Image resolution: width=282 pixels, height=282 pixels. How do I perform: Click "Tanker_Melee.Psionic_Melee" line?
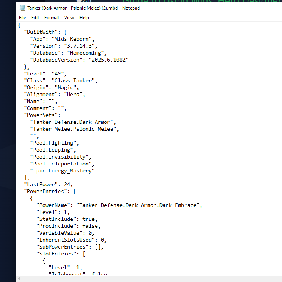(x=75, y=129)
